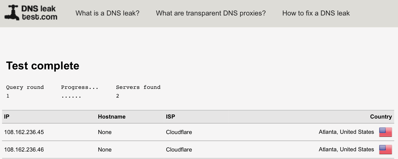Select the IP address 108.162.236.45
Viewport: 398px width, 159px height.
[x=24, y=132]
